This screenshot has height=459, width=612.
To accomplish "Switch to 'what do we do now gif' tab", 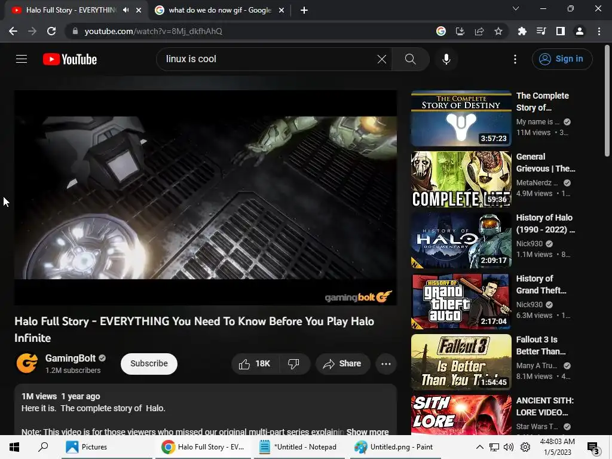I will [219, 10].
